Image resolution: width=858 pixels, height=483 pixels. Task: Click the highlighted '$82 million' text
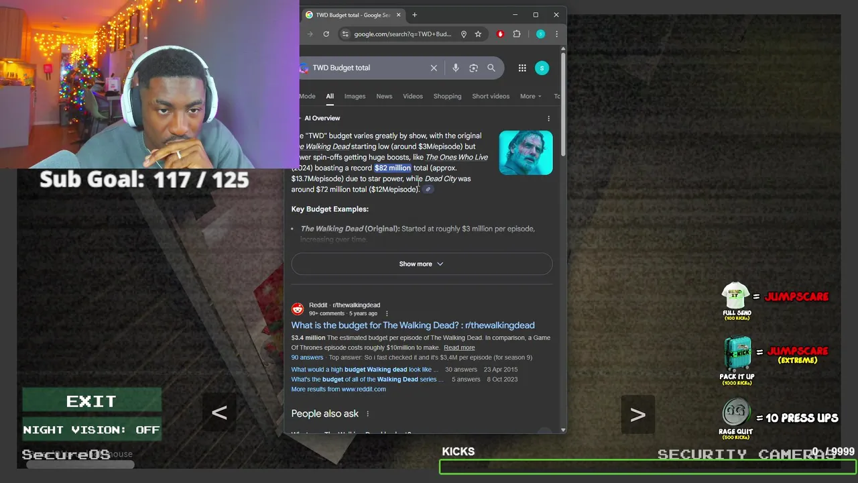pos(393,168)
